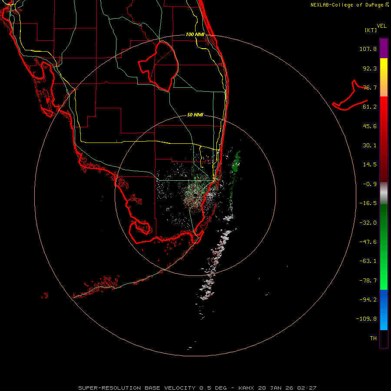Pick the purple segment of velocity color bar

tap(384, 48)
